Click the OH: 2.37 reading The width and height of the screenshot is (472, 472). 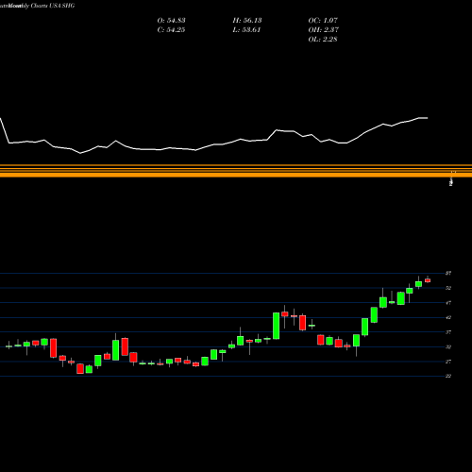pos(323,30)
